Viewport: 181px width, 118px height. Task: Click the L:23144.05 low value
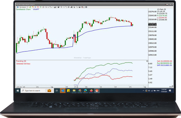click(162, 18)
